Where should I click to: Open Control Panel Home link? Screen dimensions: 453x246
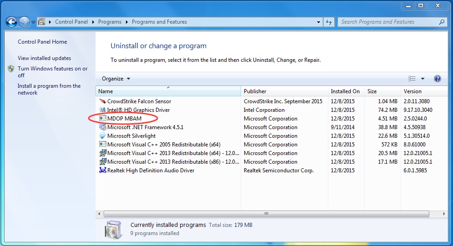[x=42, y=42]
